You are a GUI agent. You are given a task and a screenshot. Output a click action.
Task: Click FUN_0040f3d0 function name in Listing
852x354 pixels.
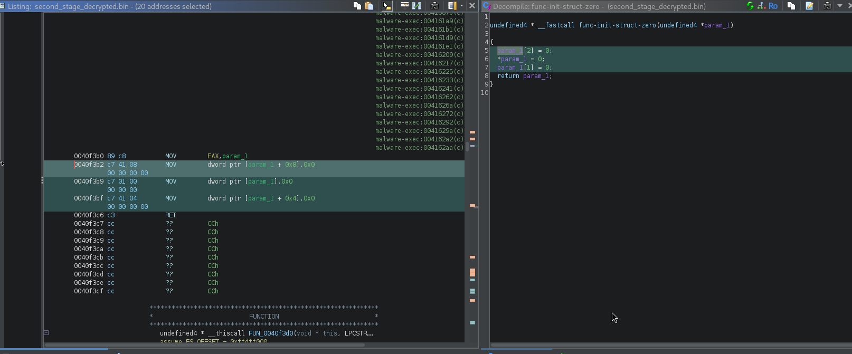pos(271,333)
